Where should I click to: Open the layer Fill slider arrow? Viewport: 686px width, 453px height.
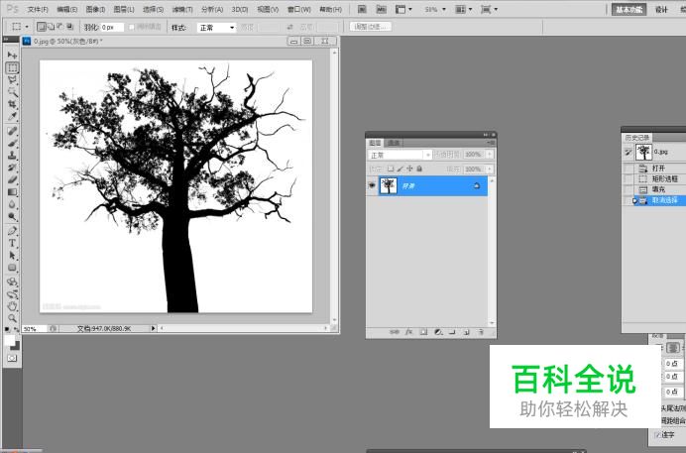coord(490,170)
